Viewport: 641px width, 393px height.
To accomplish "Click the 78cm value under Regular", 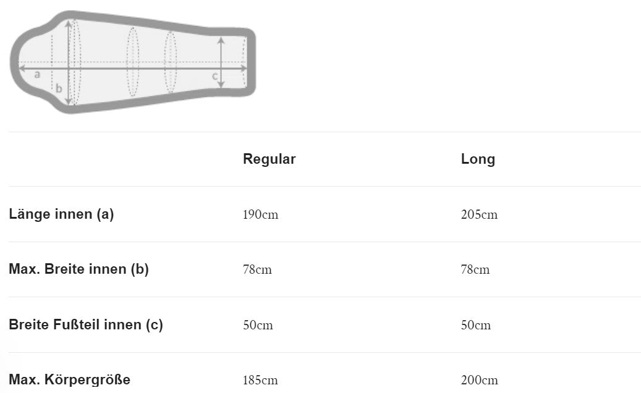I will pos(257,270).
